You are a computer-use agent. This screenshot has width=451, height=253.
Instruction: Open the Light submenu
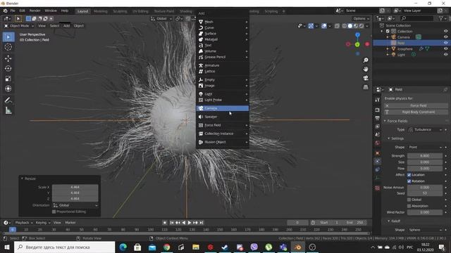[223, 93]
